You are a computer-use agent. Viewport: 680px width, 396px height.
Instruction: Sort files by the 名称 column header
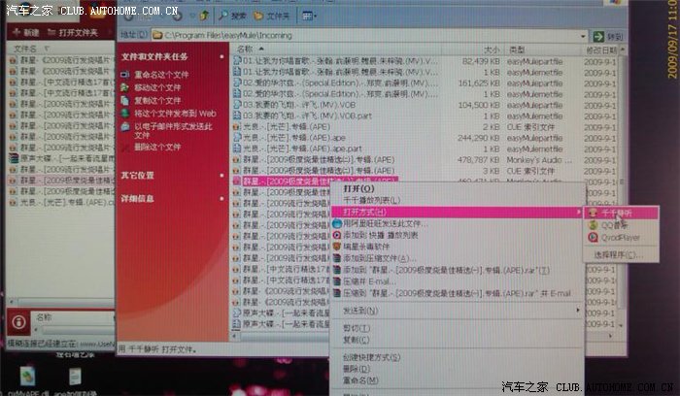tap(247, 49)
